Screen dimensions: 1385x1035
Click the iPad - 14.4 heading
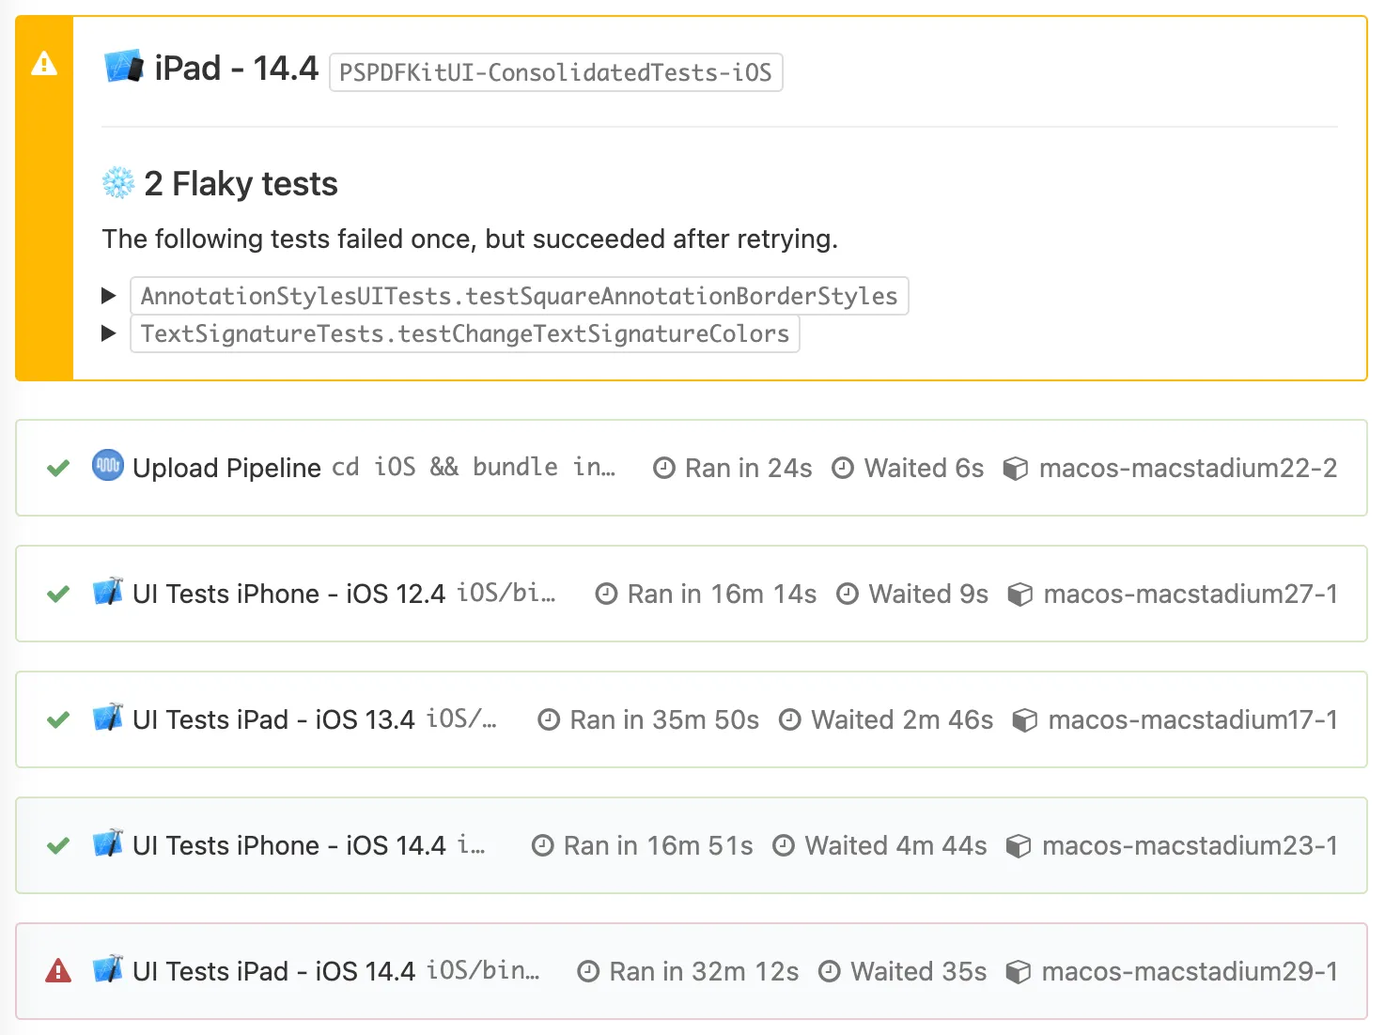click(234, 67)
